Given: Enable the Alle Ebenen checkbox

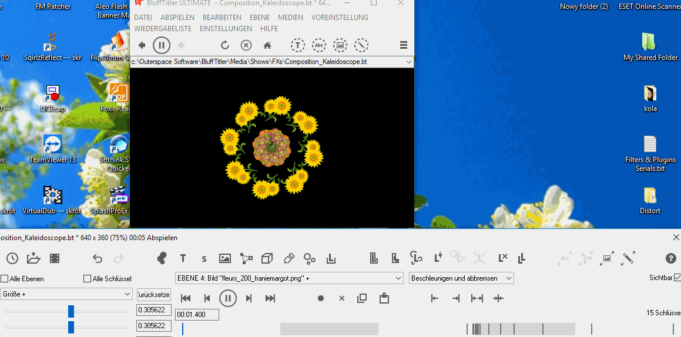Looking at the screenshot, I should [x=5, y=279].
